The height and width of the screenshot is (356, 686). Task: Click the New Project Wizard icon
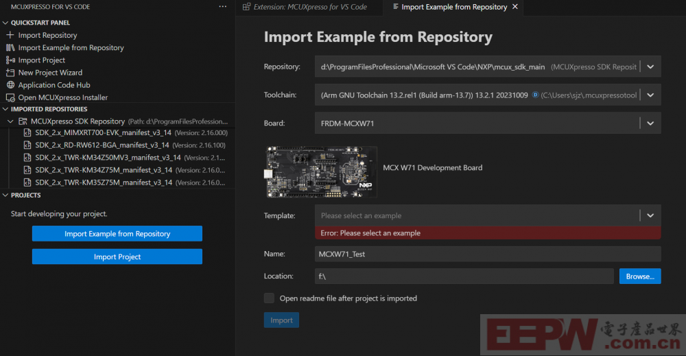point(10,73)
